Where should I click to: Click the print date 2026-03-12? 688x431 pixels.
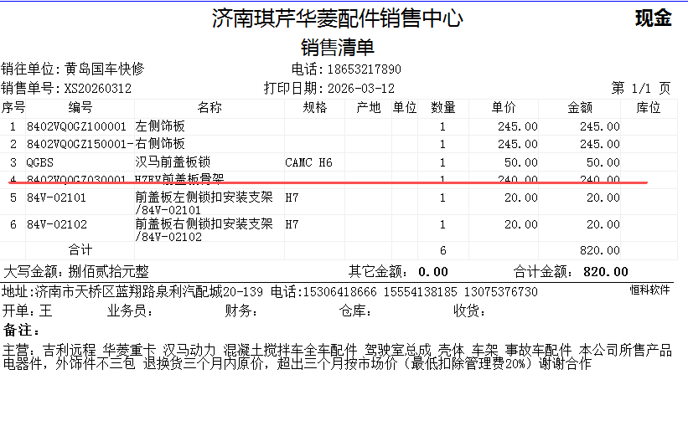click(360, 89)
